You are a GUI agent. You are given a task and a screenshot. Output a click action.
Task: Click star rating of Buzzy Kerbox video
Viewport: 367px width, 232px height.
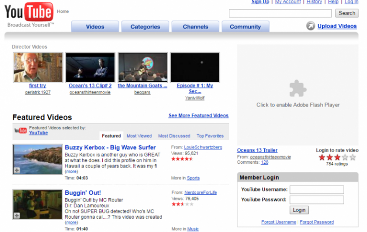[x=182, y=159]
